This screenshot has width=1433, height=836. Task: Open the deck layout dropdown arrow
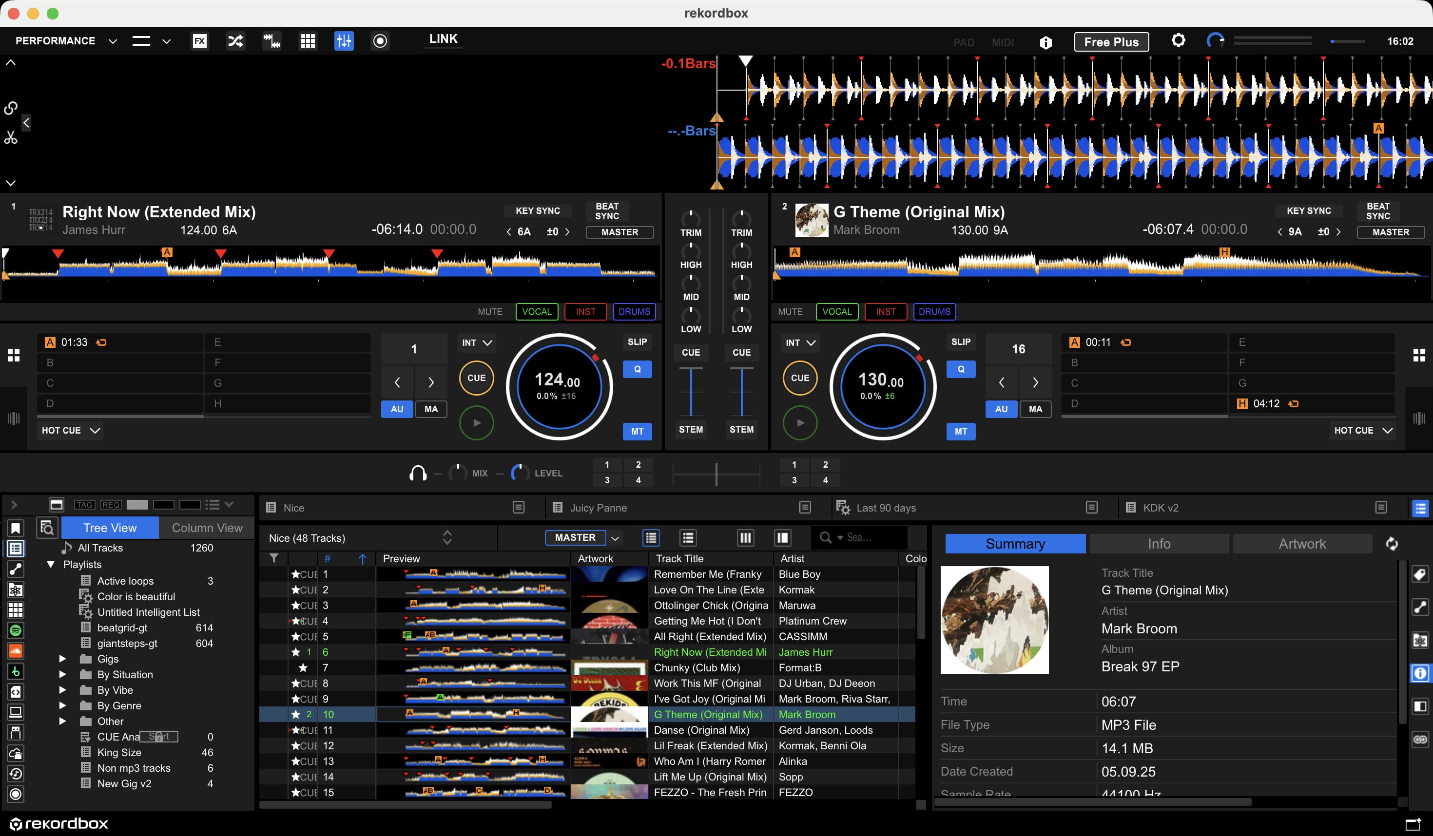pos(166,41)
